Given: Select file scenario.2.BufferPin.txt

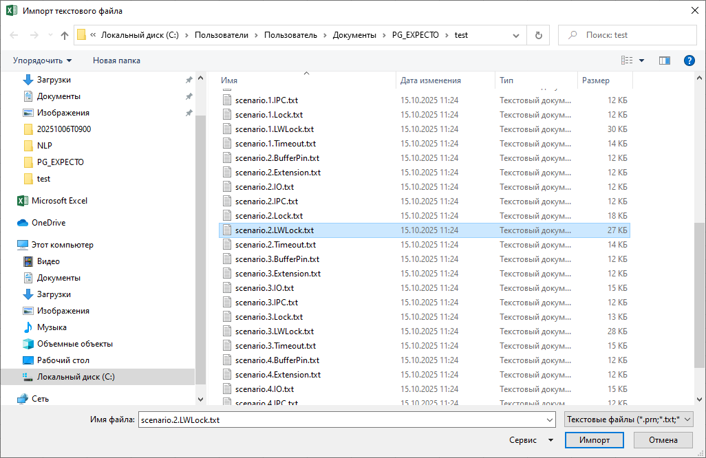Looking at the screenshot, I should [424, 158].
